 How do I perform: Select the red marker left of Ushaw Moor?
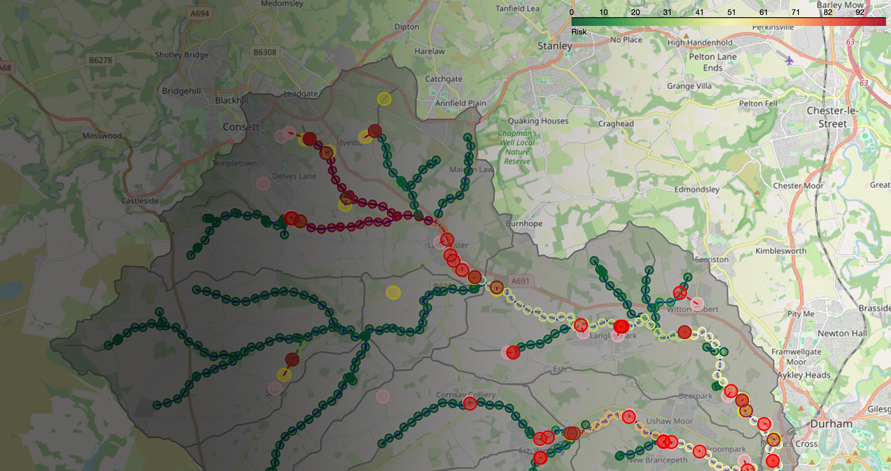pos(629,417)
